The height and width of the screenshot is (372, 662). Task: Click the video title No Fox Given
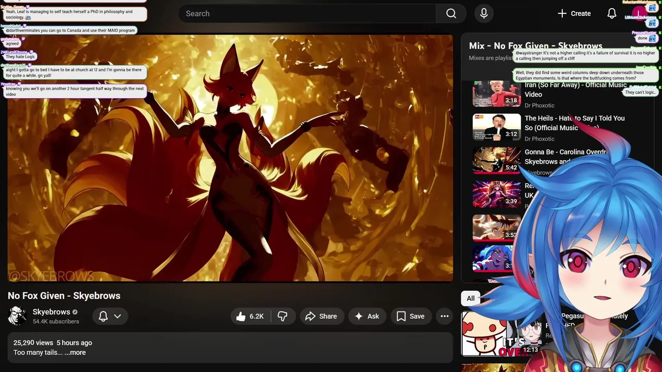pyautogui.click(x=64, y=296)
